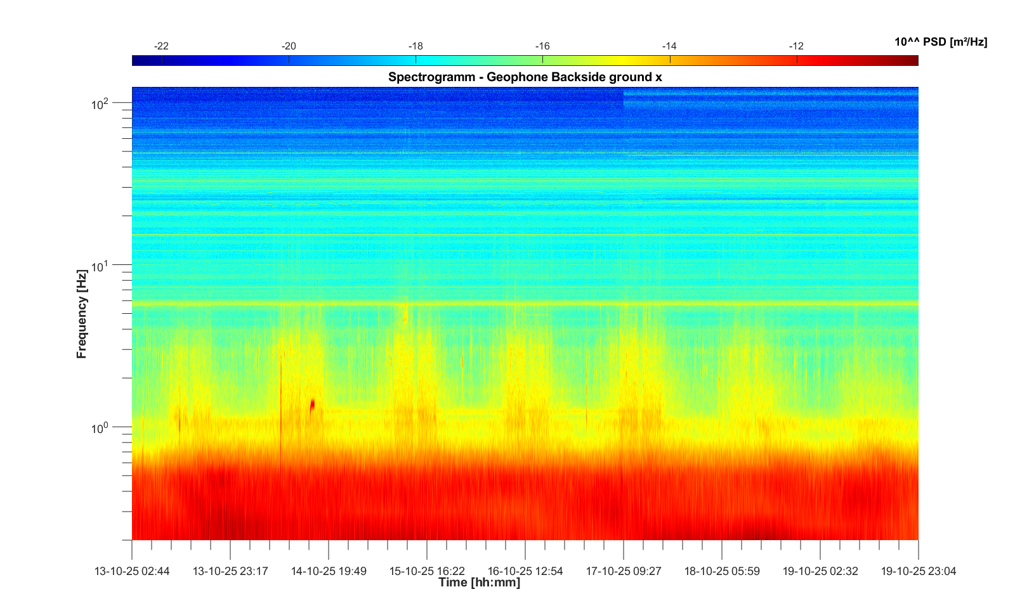This screenshot has height=601, width=1015.
Task: Click the "19-10-25 23:04" time tick label
Action: pyautogui.click(x=918, y=571)
